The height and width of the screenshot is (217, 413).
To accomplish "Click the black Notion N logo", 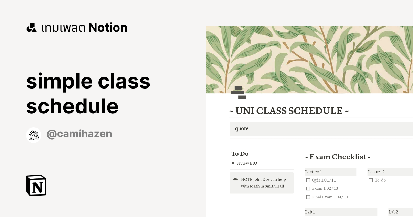I will 36,185.
